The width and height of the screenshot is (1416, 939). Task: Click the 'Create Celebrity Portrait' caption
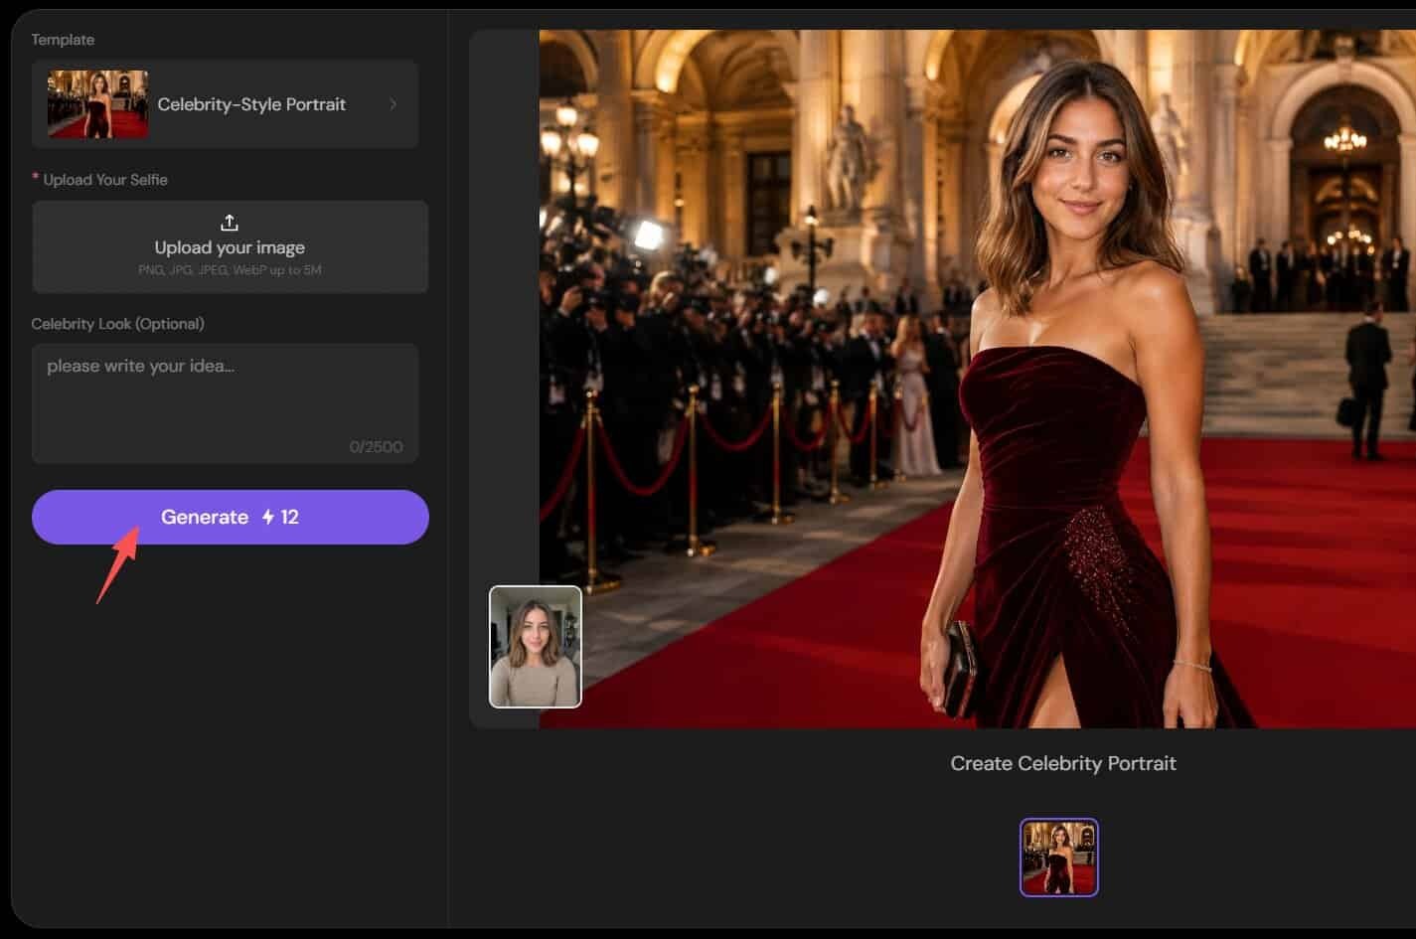pos(1063,763)
